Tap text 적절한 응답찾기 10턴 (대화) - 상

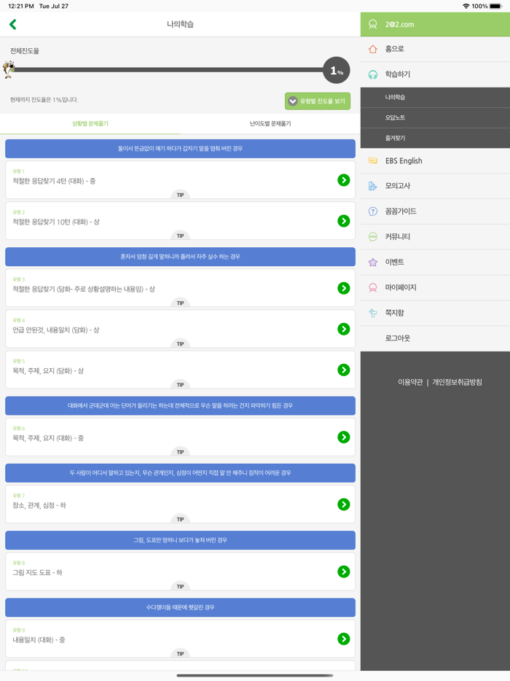56,222
